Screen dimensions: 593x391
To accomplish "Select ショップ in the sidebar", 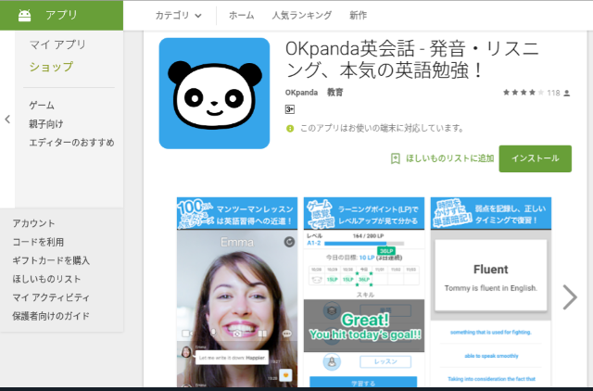I will [x=51, y=67].
